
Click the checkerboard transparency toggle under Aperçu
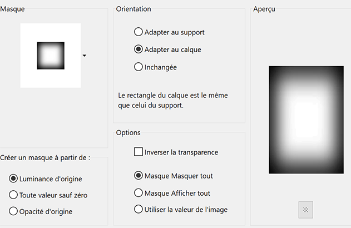tap(305, 210)
